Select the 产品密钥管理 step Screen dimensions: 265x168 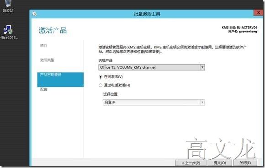point(60,80)
